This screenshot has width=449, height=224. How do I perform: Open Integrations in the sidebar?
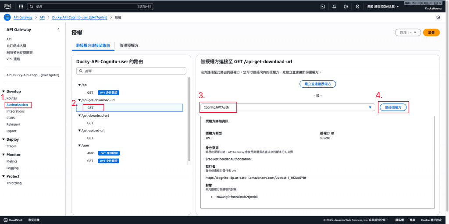[x=15, y=111]
